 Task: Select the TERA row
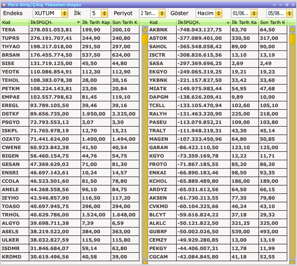click(x=70, y=30)
